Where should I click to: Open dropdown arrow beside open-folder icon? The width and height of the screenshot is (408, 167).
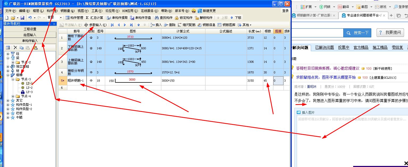[x=18, y=18]
